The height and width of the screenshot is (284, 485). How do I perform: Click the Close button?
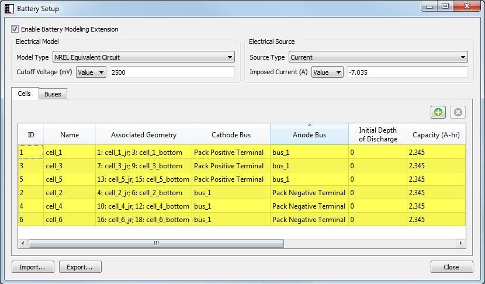tap(452, 267)
